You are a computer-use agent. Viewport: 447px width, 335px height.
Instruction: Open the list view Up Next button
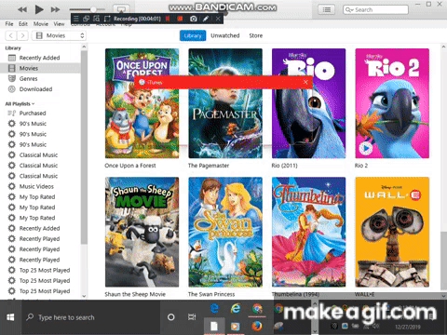(x=327, y=9)
